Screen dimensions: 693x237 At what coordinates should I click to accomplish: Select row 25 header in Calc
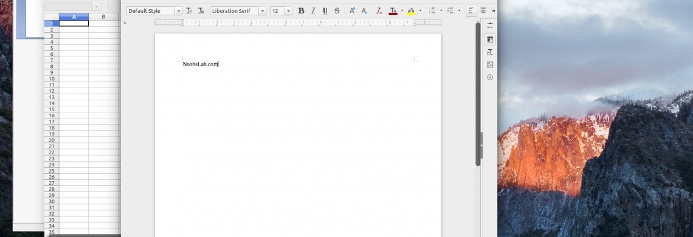(x=52, y=171)
